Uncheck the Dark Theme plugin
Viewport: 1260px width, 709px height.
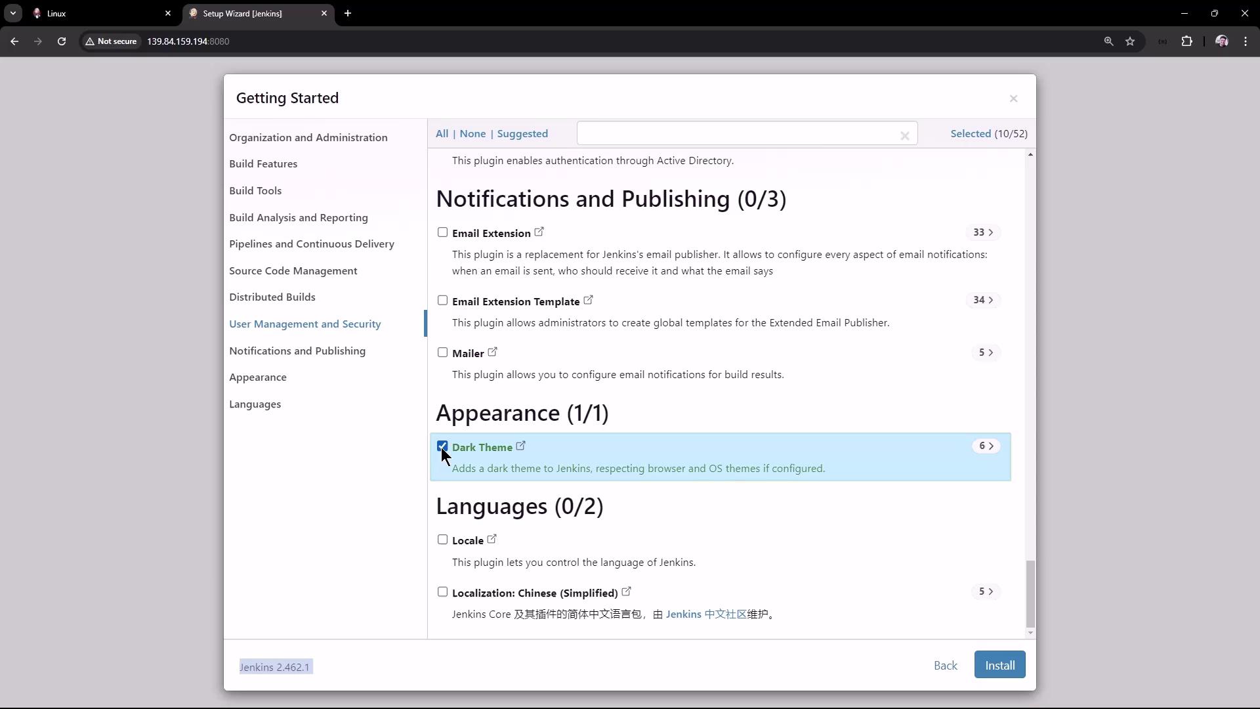pyautogui.click(x=442, y=446)
